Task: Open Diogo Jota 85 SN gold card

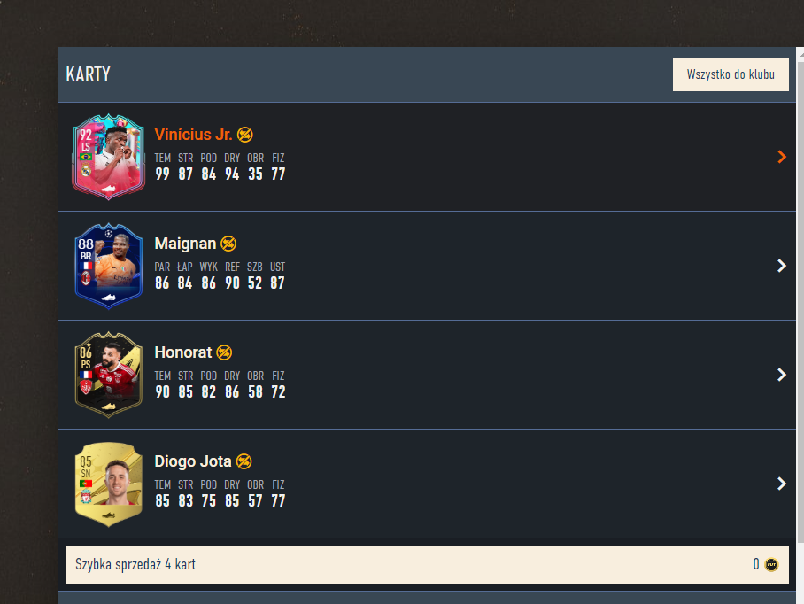Action: click(x=108, y=484)
